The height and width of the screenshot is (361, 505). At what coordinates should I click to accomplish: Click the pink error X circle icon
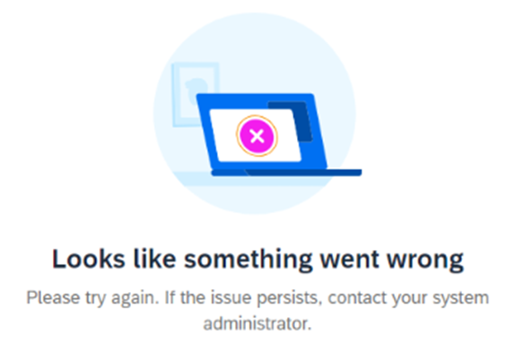coord(257,136)
